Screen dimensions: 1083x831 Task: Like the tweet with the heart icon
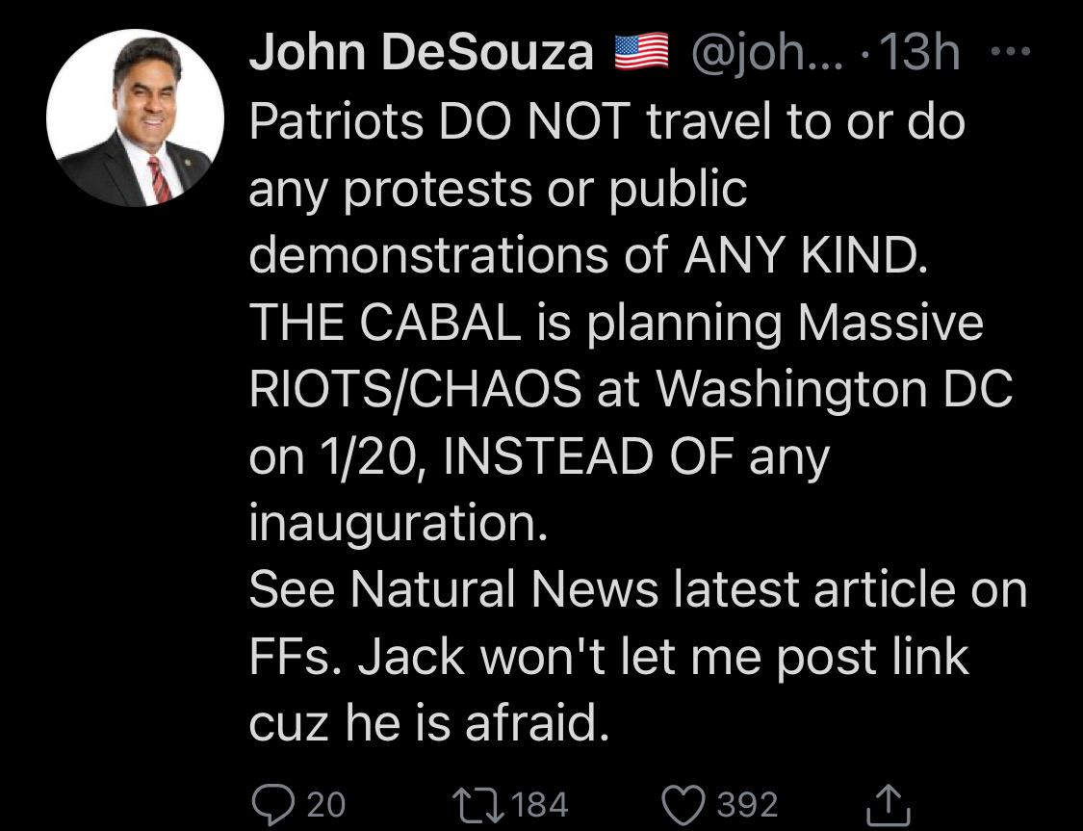(686, 803)
